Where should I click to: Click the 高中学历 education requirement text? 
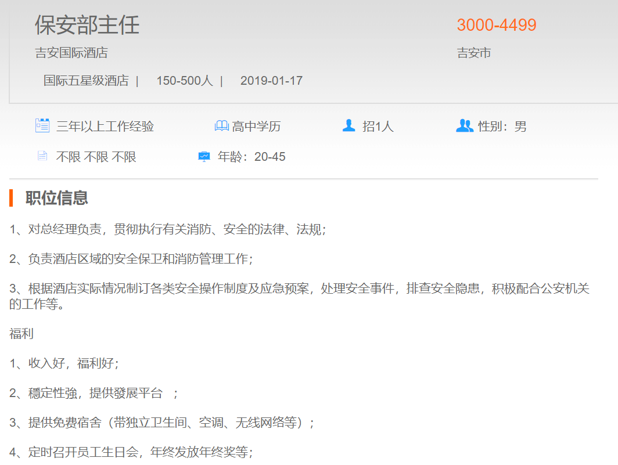tap(256, 126)
